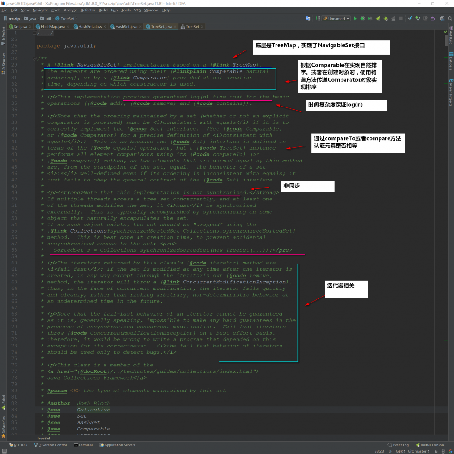Switch to the TreeSet diagram tab
454x454 pixels.
[x=192, y=27]
